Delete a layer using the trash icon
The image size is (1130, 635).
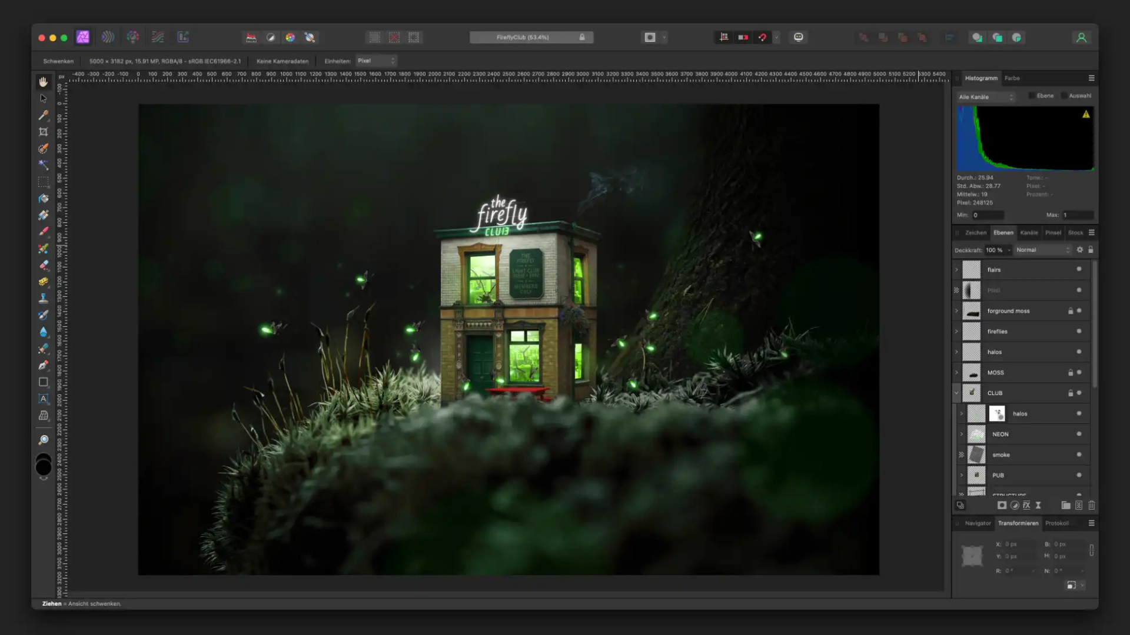1092,505
